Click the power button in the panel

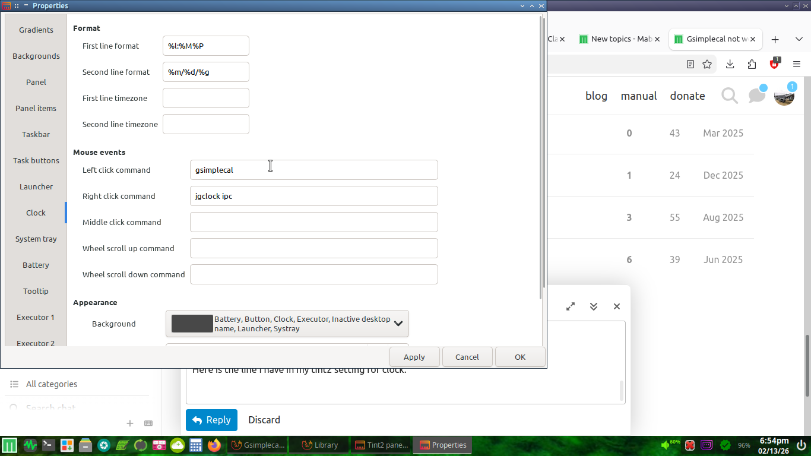(x=802, y=445)
